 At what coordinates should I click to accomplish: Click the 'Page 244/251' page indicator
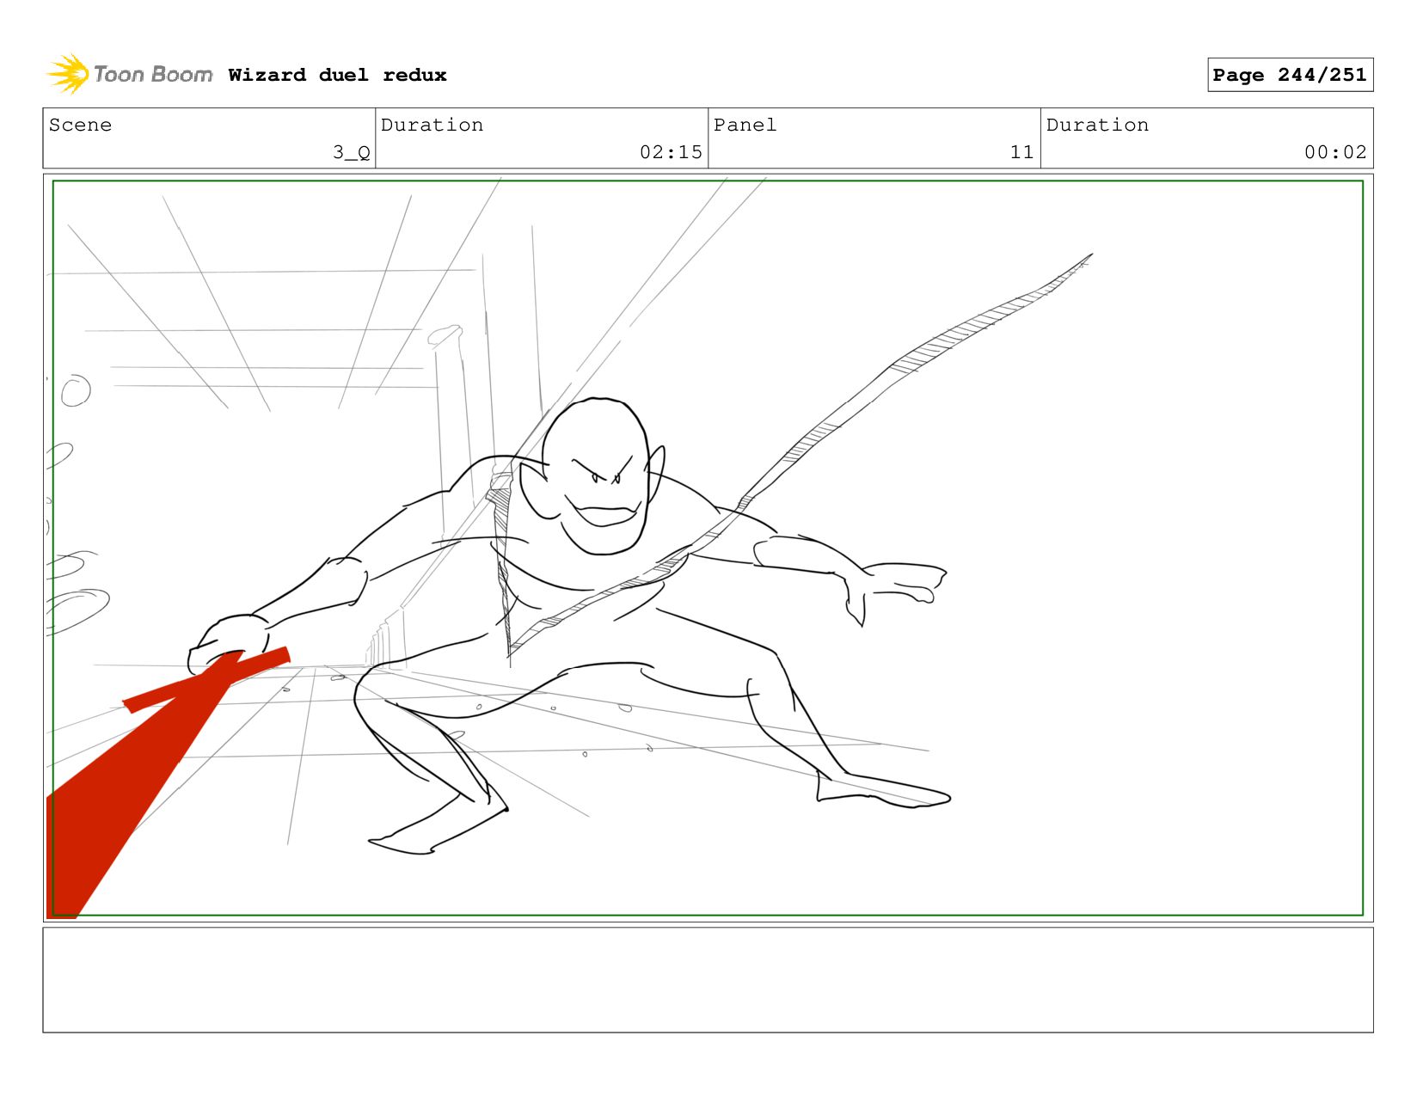[x=1290, y=75]
